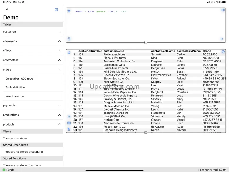The width and height of the screenshot is (229, 172).
Task: Expand the products table
Action: [x=59, y=124]
